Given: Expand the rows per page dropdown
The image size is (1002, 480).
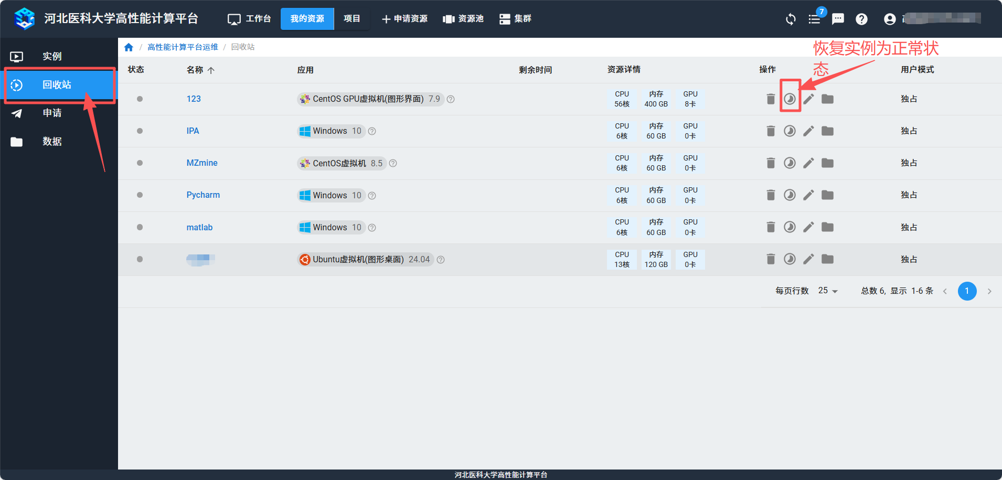Looking at the screenshot, I should point(828,291).
